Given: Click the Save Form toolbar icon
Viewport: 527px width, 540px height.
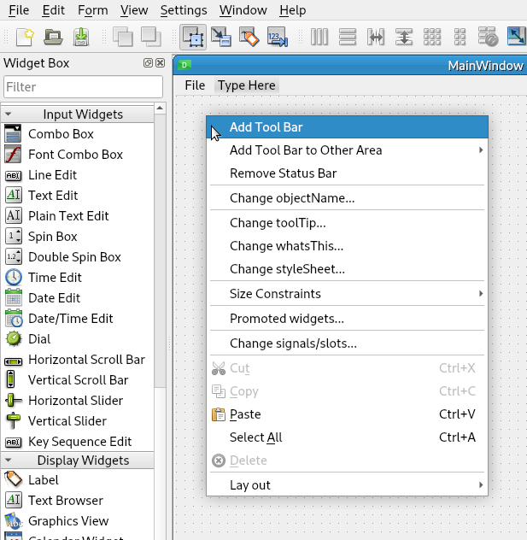Looking at the screenshot, I should pyautogui.click(x=81, y=37).
